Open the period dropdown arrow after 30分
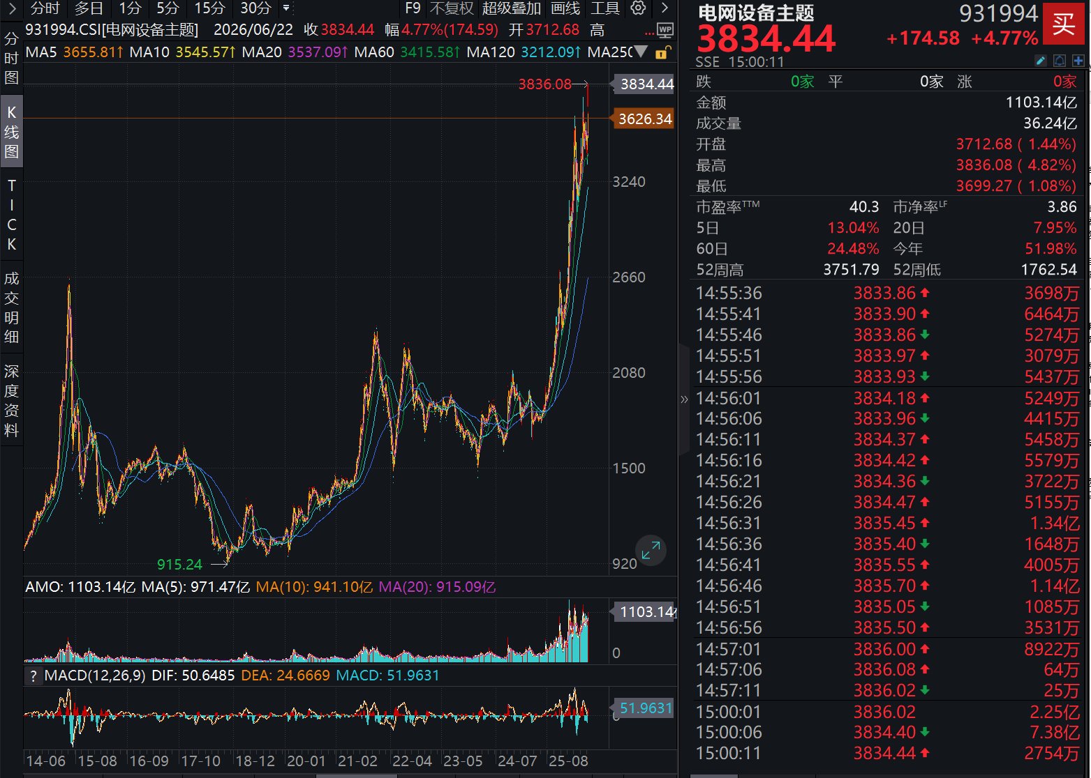This screenshot has height=778, width=1091. (x=286, y=8)
